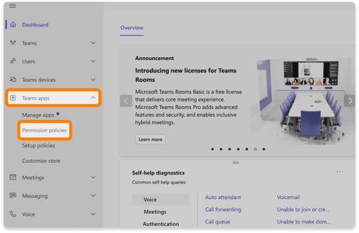Click the Teams people icon
This screenshot has height=233, width=359.
click(13, 43)
